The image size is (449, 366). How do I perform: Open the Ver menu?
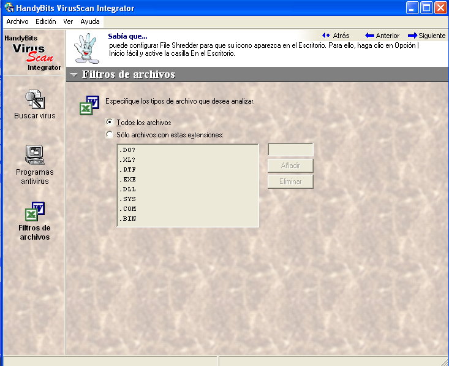68,21
